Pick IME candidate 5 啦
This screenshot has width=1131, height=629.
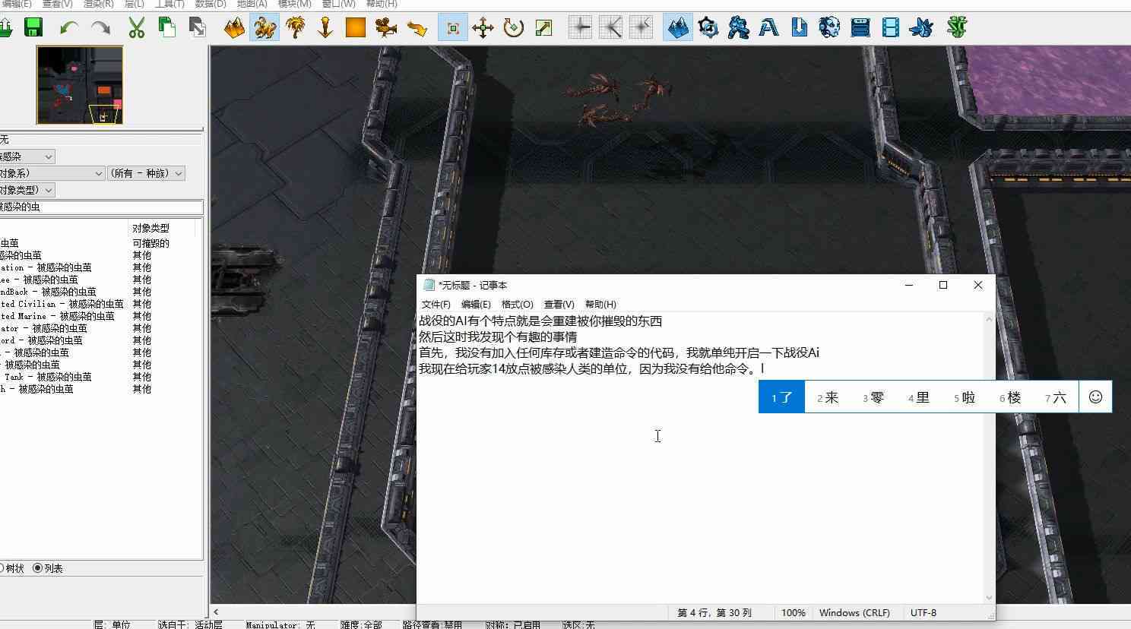(x=965, y=397)
